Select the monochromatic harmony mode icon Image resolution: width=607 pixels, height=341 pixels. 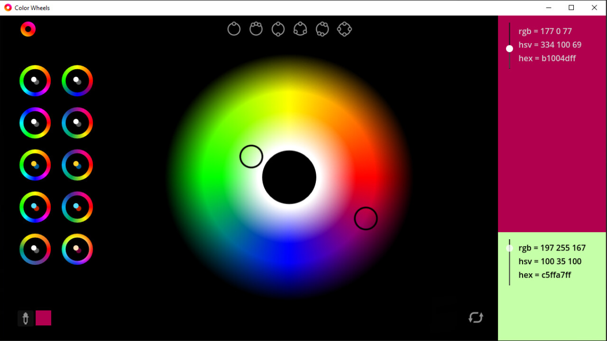pos(234,28)
